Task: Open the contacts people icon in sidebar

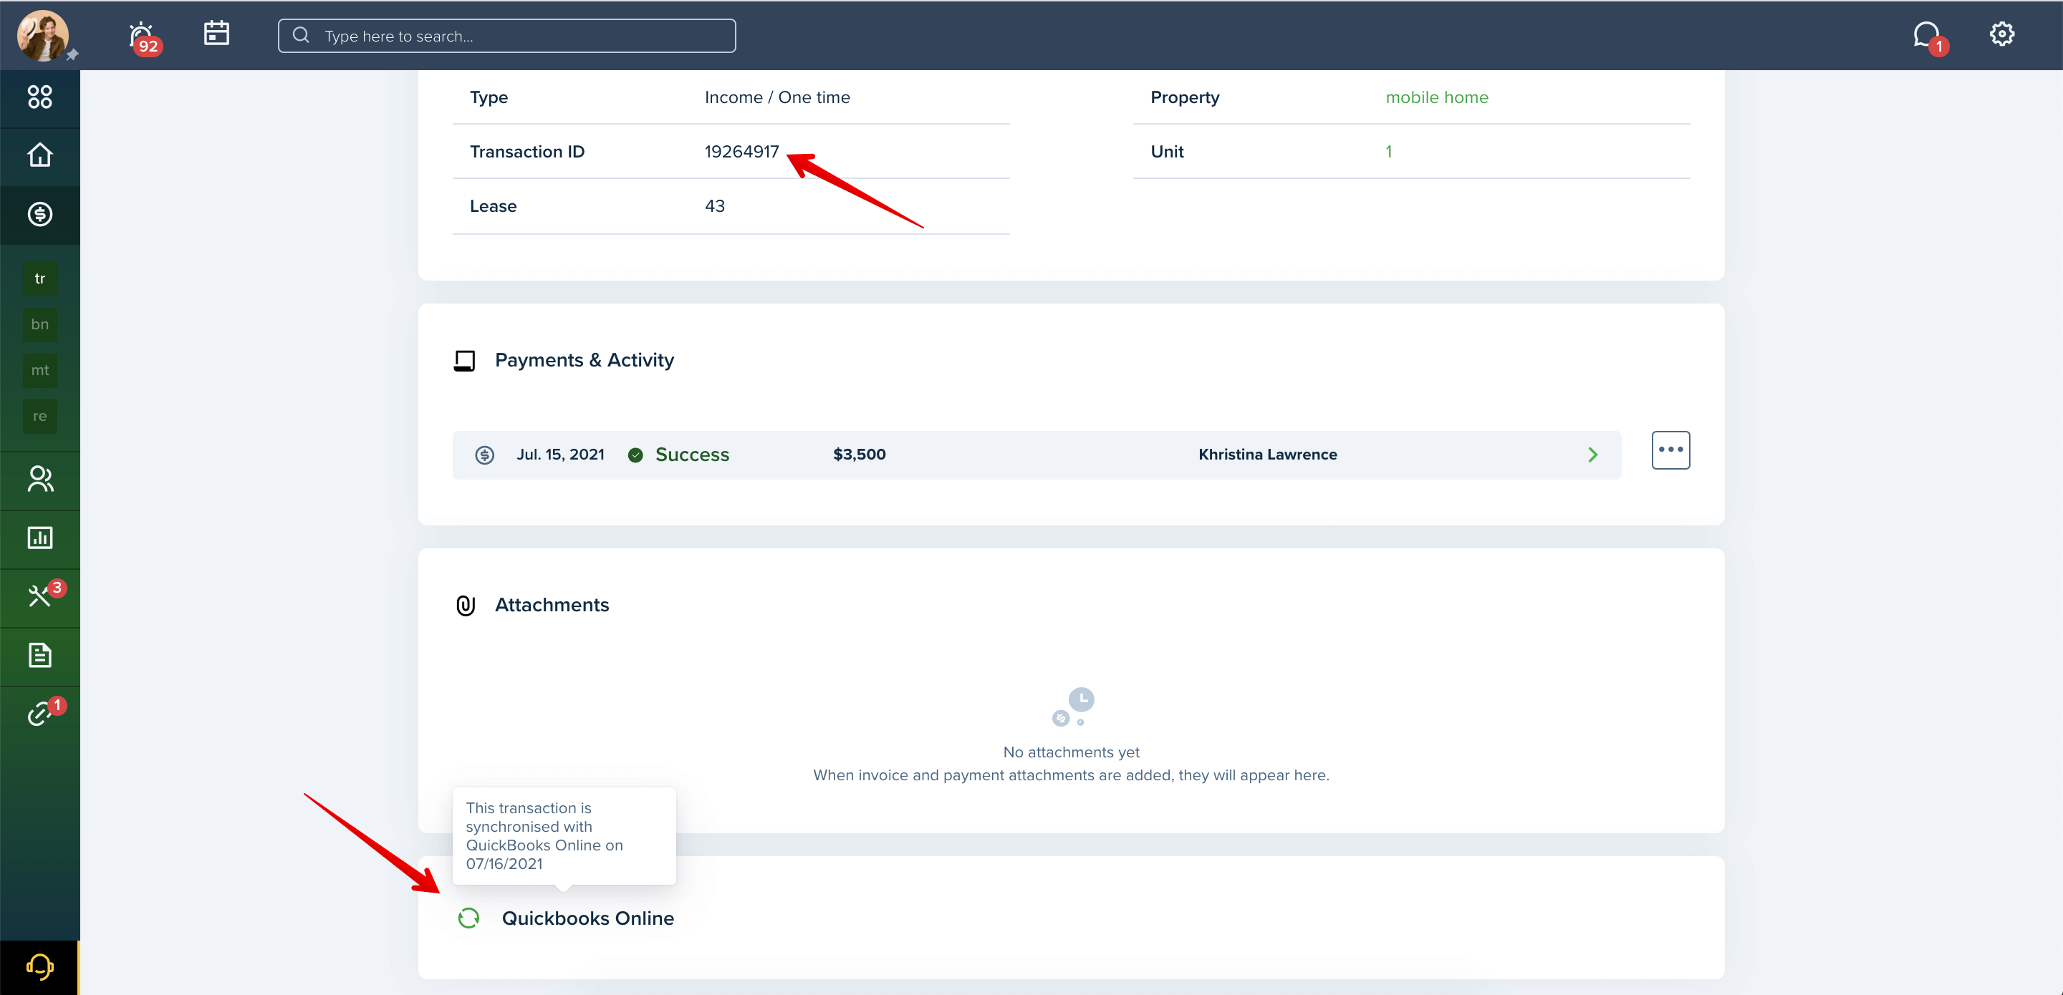Action: tap(40, 479)
